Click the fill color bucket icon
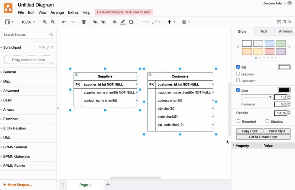This screenshot has height=190, width=295. click(114, 22)
